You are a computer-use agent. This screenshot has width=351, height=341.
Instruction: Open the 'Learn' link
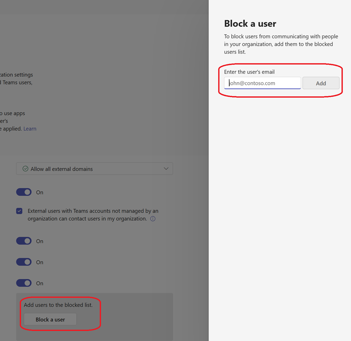coord(30,129)
